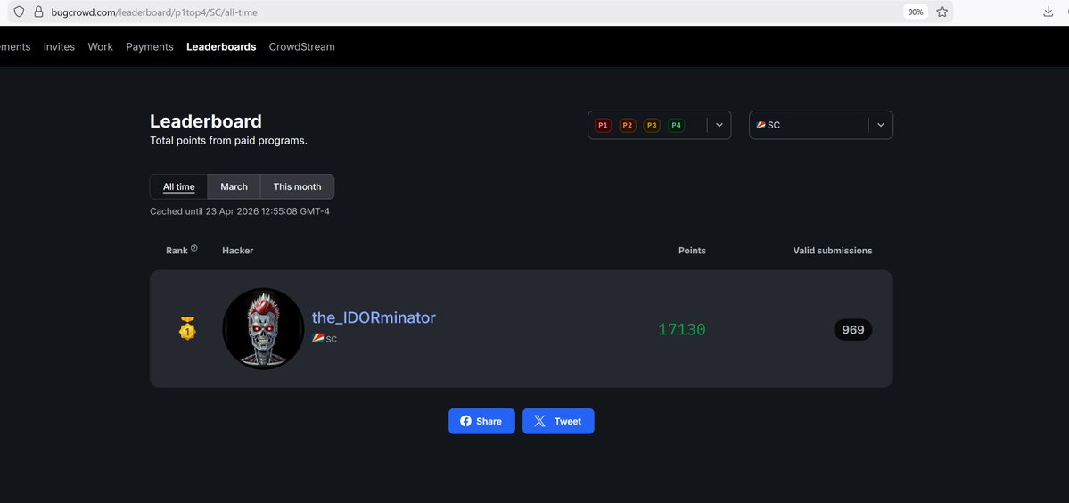Click the Points column header
Image resolution: width=1069 pixels, height=503 pixels.
tap(692, 251)
